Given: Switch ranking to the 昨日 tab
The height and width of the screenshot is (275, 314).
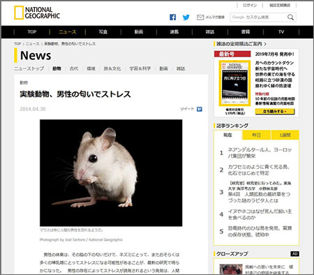Looking at the screenshot, I should (256, 135).
